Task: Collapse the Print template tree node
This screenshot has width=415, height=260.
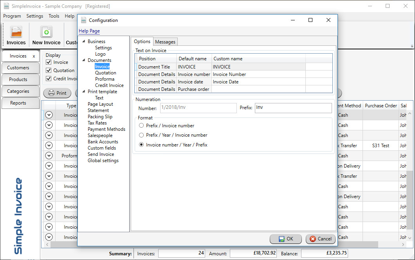Action: (x=84, y=91)
